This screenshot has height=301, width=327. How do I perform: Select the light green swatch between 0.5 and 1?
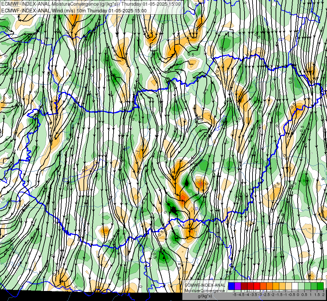click(308, 286)
